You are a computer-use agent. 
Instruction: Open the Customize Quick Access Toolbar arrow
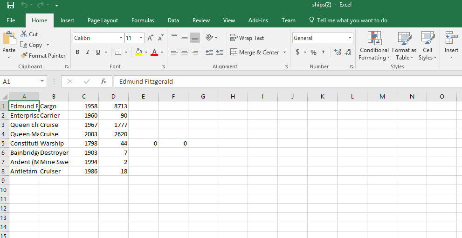[x=56, y=5]
